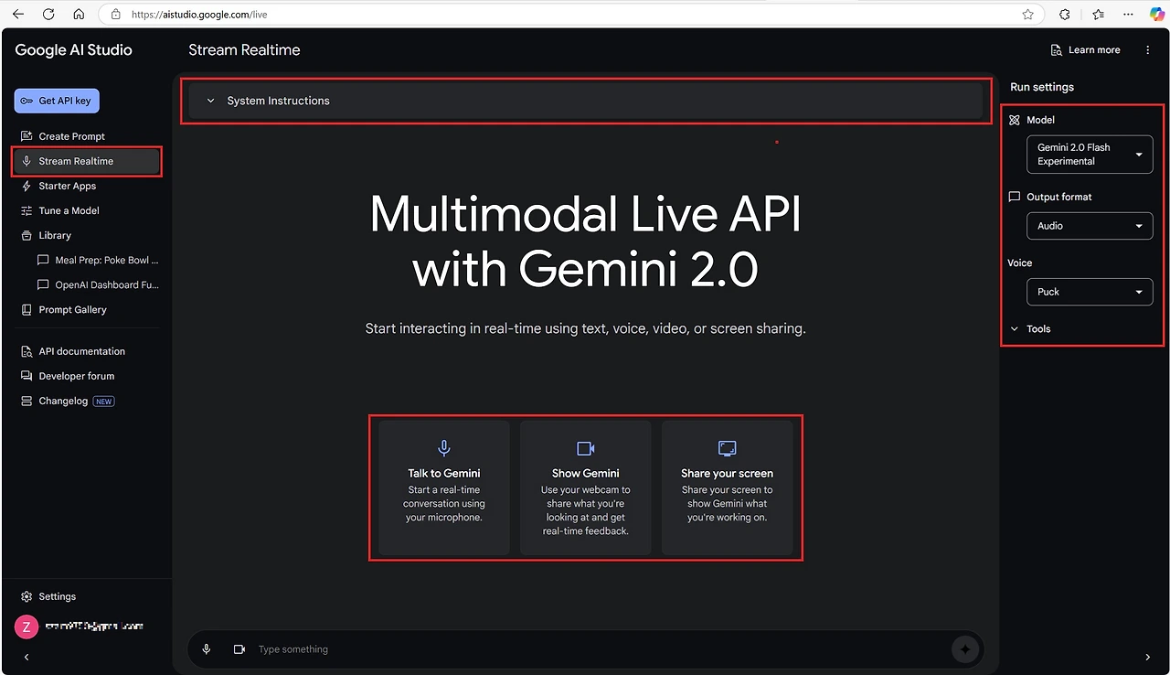Reload the page with the refresh icon
1170x675 pixels.
(48, 15)
